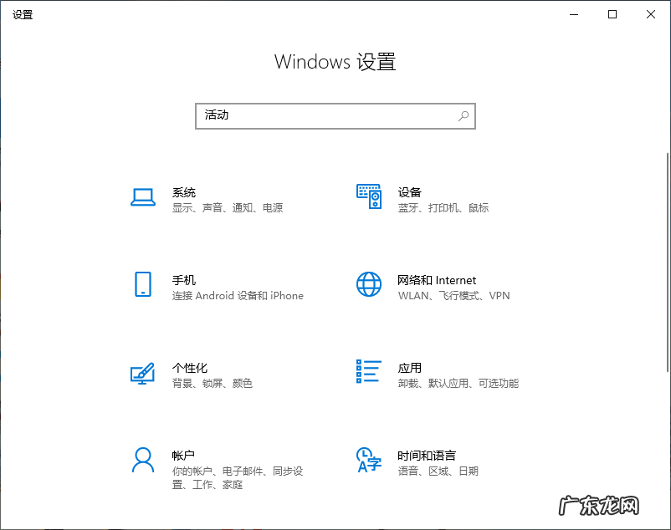671x530 pixels.
Task: Click the 设备 device icon
Action: [x=368, y=196]
